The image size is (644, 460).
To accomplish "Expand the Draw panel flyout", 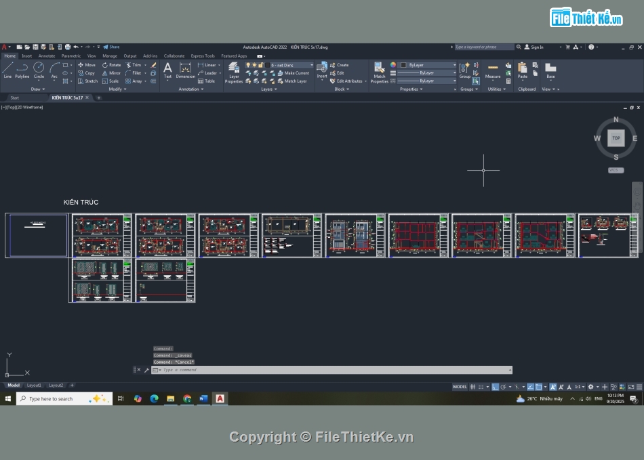I will click(x=38, y=89).
